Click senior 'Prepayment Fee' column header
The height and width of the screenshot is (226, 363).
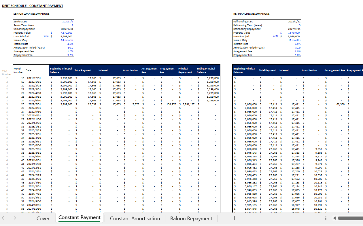(167, 70)
